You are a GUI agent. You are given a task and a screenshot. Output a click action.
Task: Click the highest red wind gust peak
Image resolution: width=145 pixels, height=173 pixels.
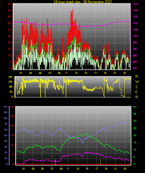coord(73,10)
